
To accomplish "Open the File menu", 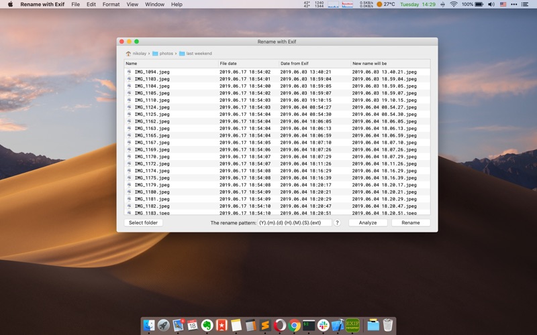I will click(x=75, y=5).
